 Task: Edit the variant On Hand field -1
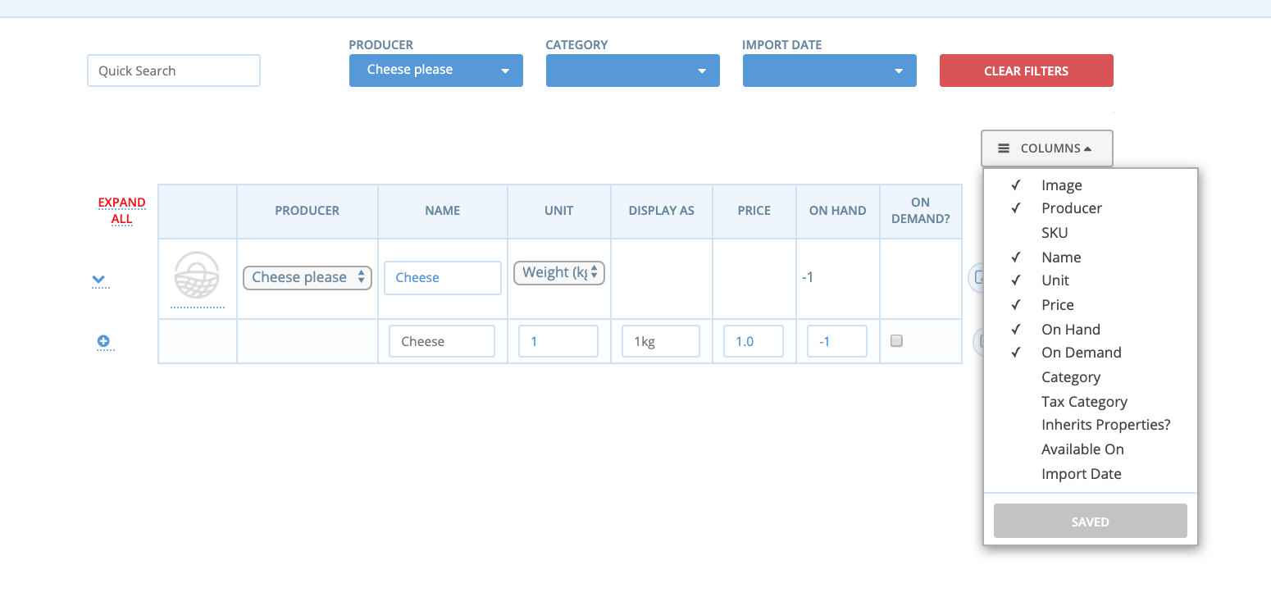click(837, 341)
